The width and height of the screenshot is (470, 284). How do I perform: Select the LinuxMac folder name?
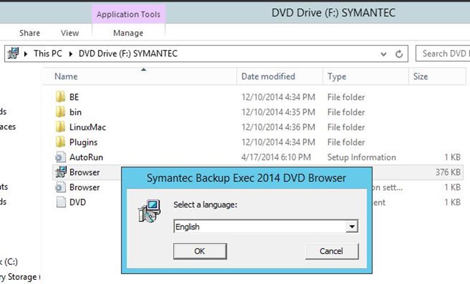(88, 127)
